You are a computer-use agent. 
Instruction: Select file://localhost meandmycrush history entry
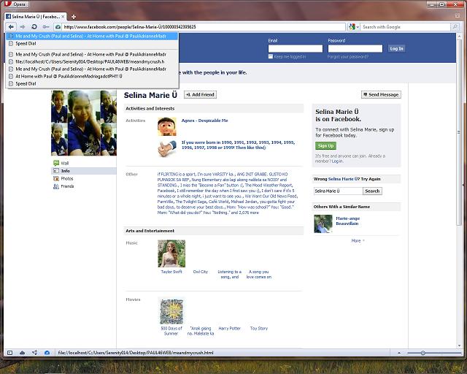click(x=92, y=62)
